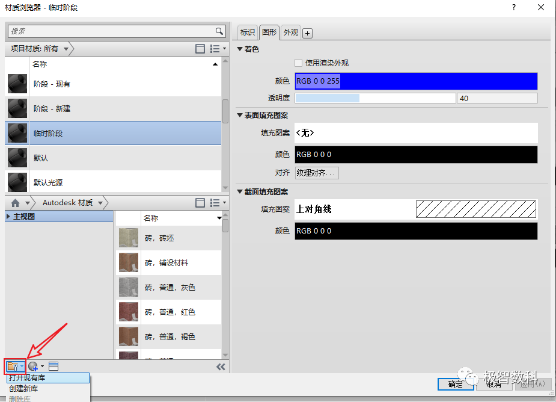Click the home library icon
556x402 pixels.
tap(15, 203)
